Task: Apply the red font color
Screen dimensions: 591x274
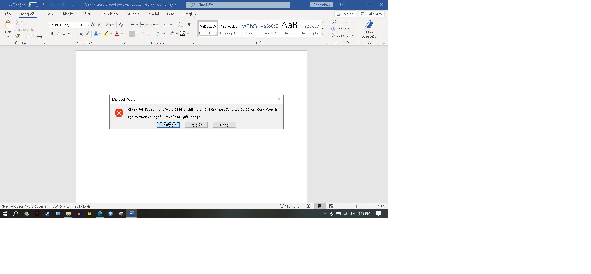Action: tap(117, 34)
